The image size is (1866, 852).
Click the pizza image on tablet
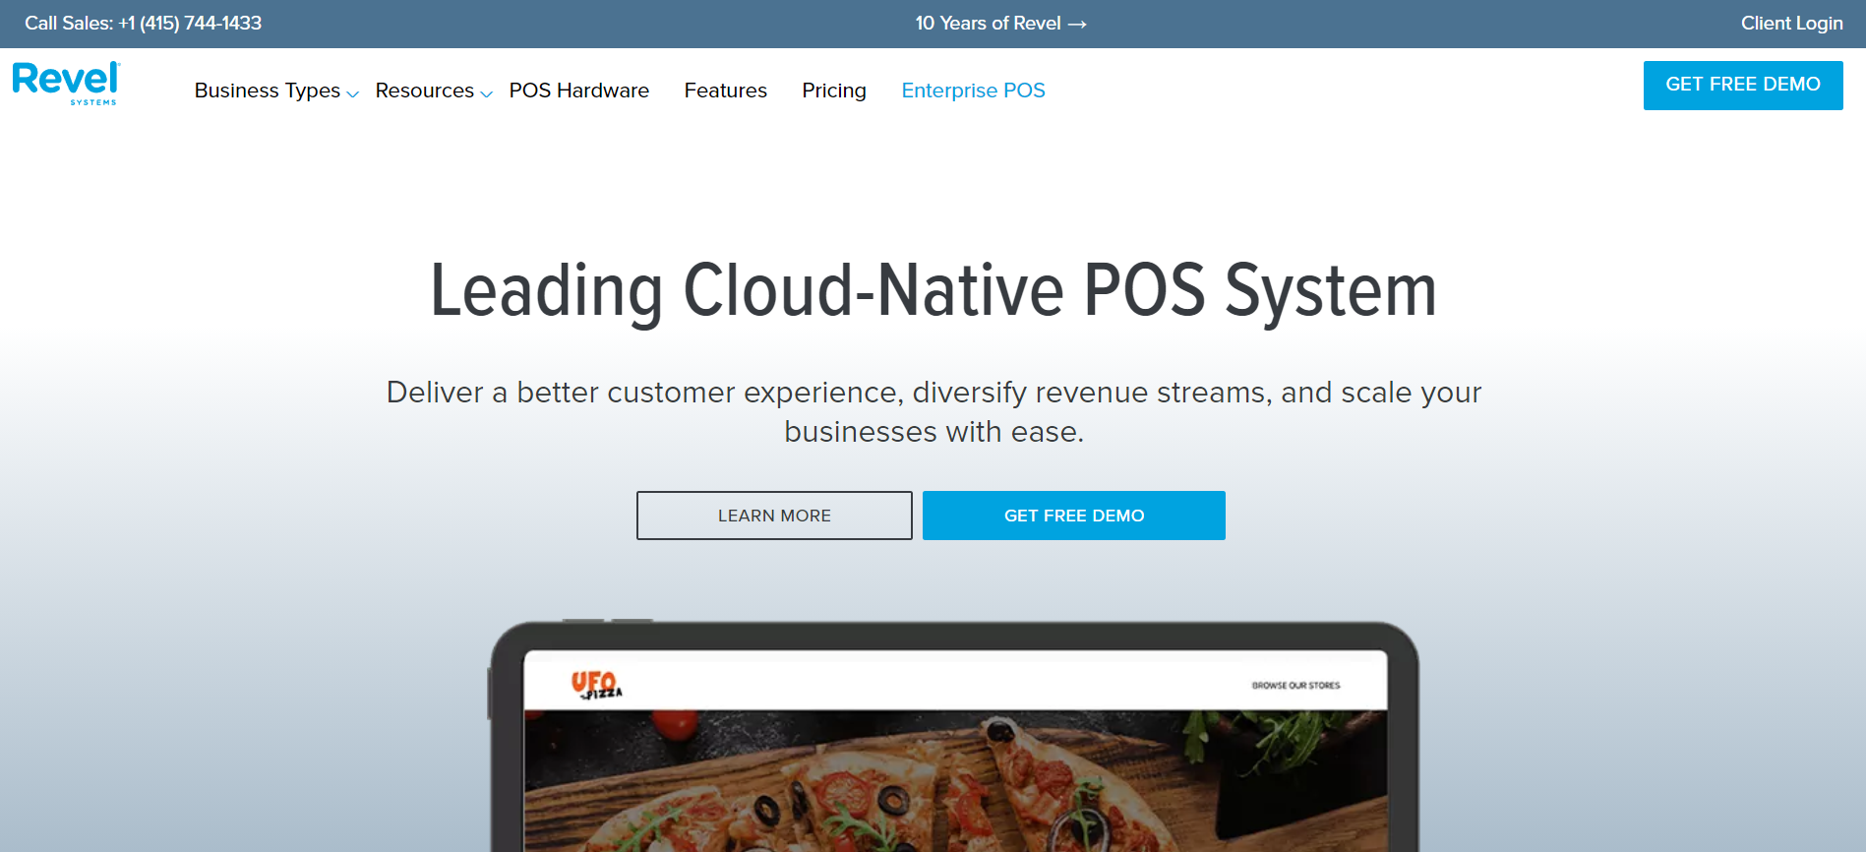point(955,781)
